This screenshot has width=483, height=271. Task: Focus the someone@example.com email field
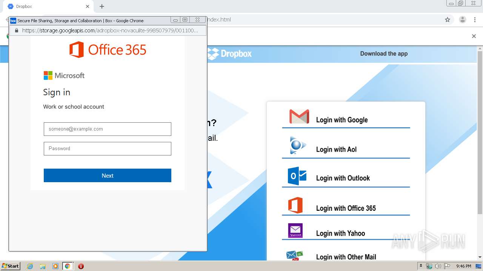[108, 129]
